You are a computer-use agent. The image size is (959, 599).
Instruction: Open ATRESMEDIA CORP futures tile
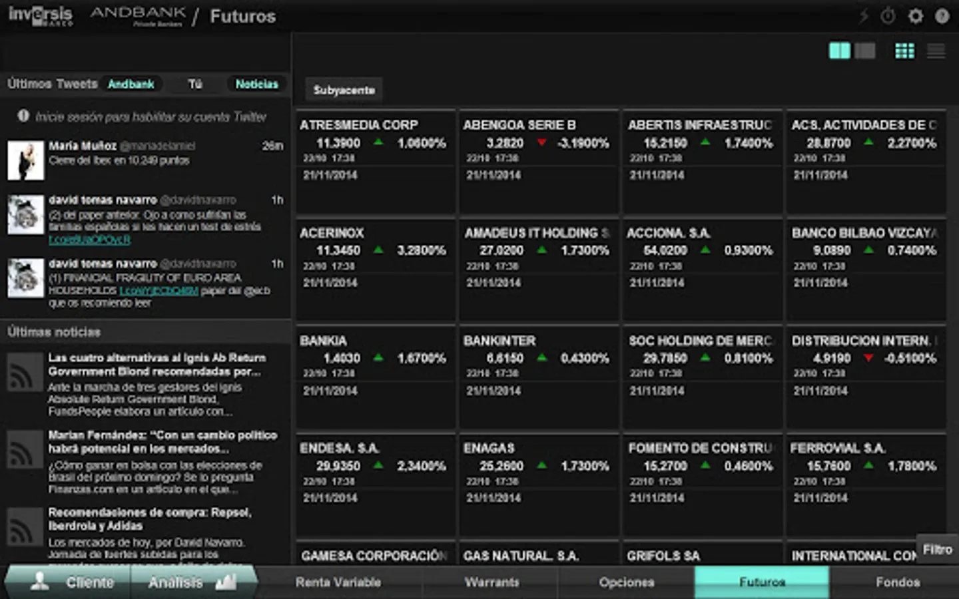pyautogui.click(x=376, y=162)
